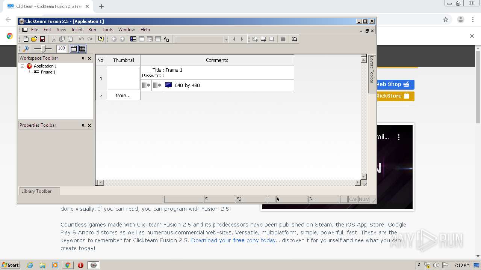Click the ClickStore button in browser
Screen dimensions: 481x270
(x=395, y=96)
